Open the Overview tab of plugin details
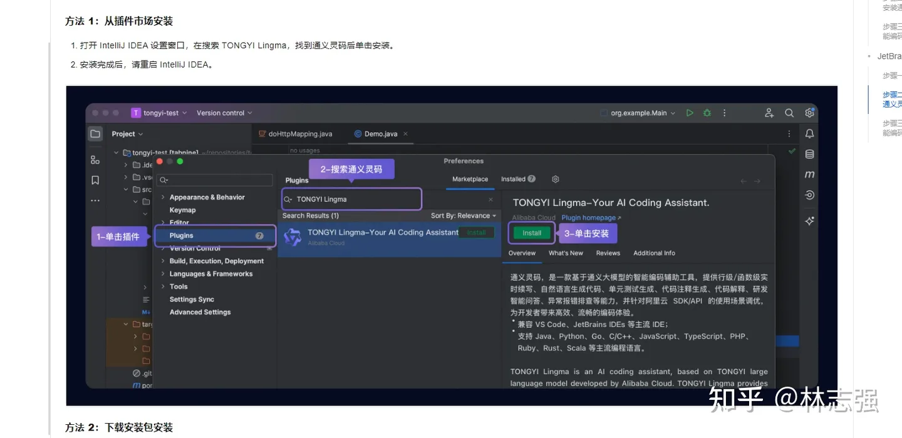The width and height of the screenshot is (902, 438). (x=522, y=253)
